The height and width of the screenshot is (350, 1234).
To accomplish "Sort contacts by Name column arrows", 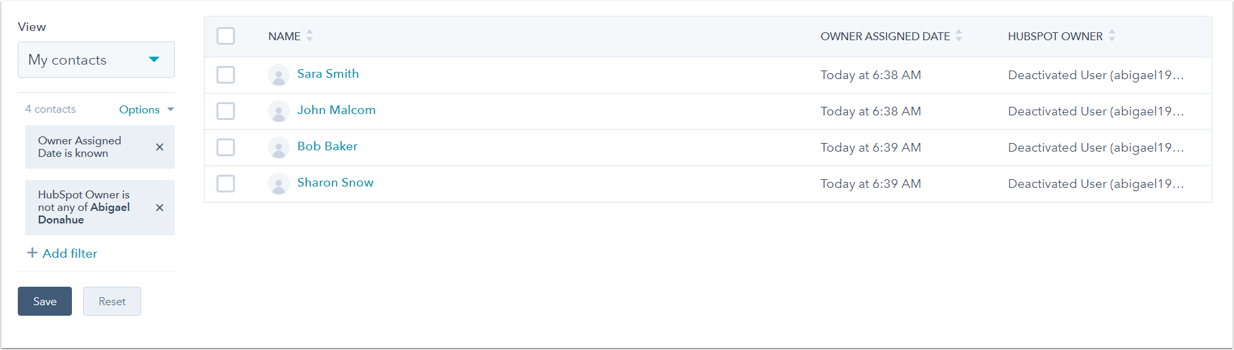I will (x=309, y=36).
